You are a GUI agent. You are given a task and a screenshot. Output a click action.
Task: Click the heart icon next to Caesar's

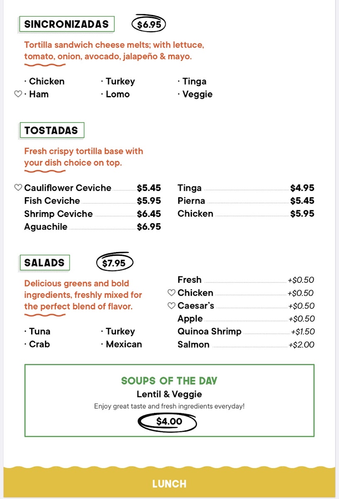coord(171,306)
